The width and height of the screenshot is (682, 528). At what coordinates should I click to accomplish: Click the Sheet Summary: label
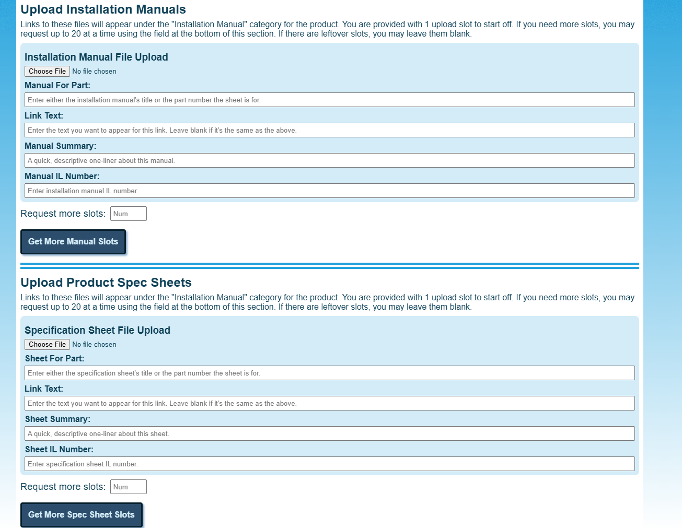point(57,419)
